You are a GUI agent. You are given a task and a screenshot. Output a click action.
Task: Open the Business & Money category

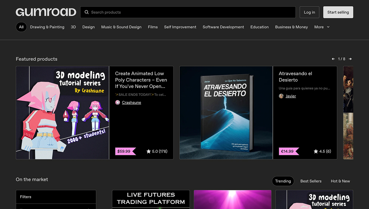point(292,27)
